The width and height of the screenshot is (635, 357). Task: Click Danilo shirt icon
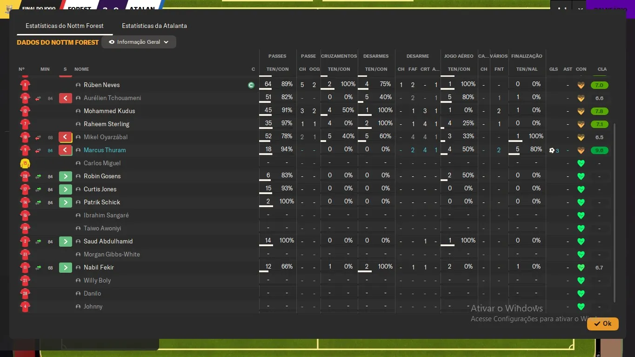(25, 294)
